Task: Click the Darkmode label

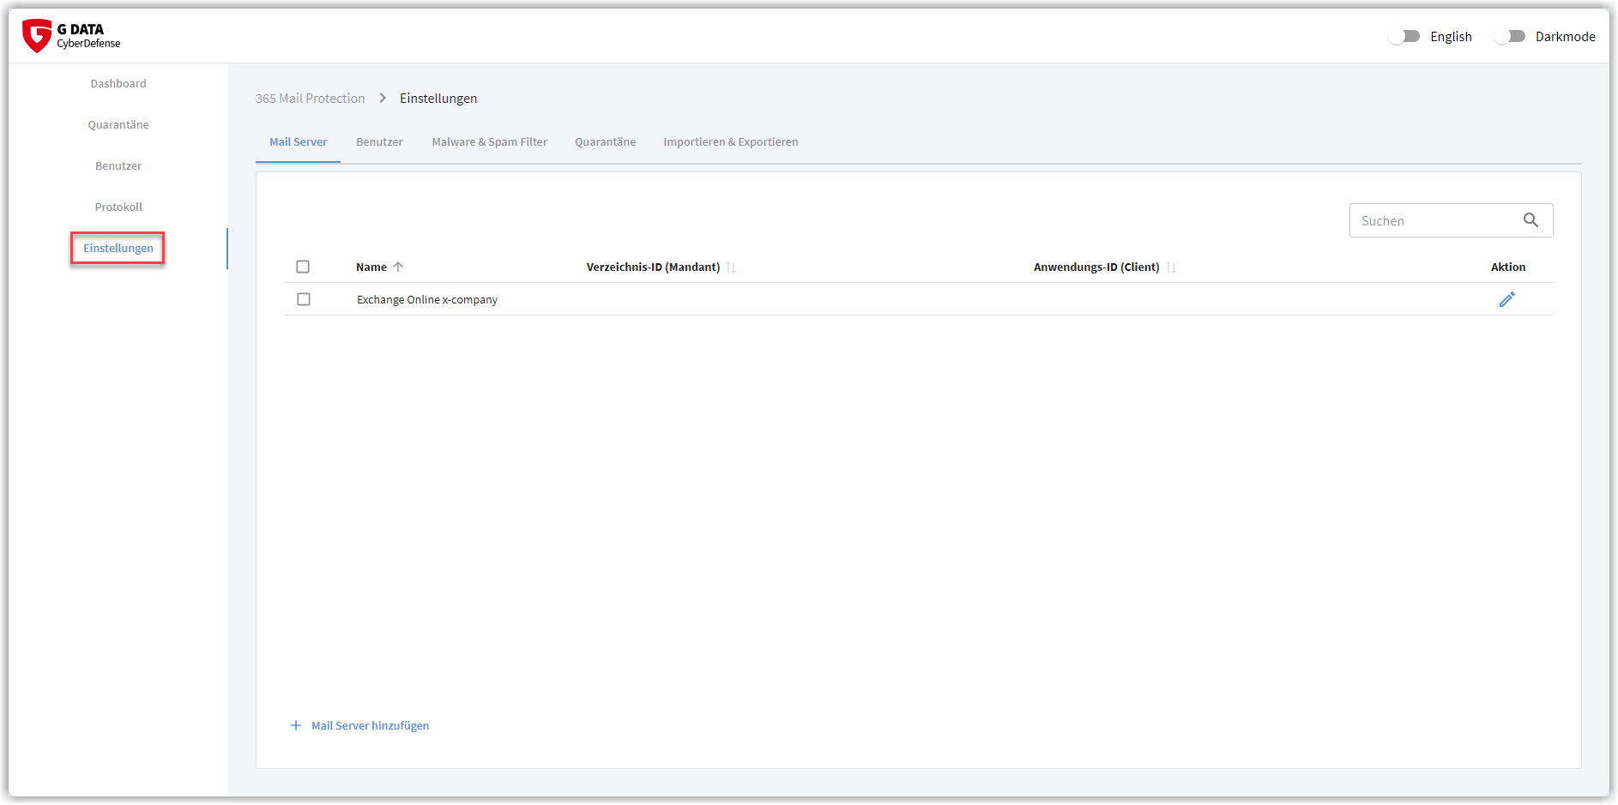Action: 1565,36
